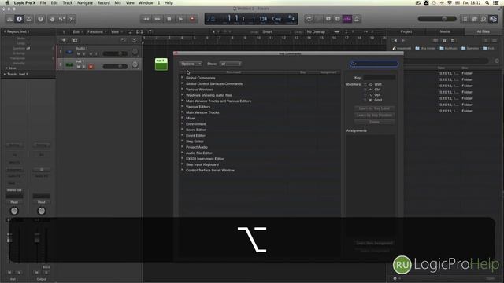504x283 pixels.
Task: Click the Rewind transport button
Action: pyautogui.click(x=146, y=19)
